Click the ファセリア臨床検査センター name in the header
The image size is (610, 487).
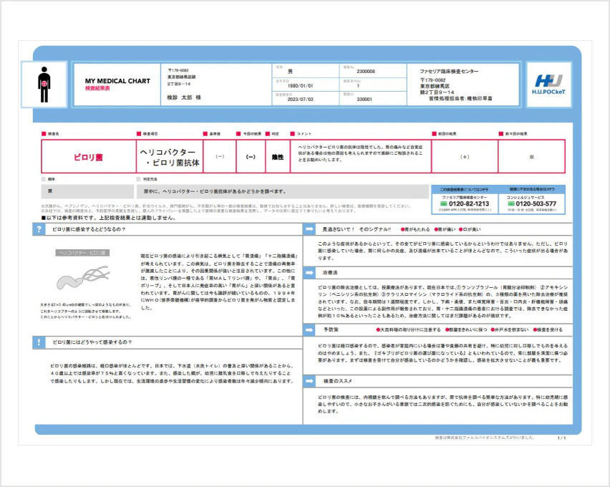click(x=449, y=71)
